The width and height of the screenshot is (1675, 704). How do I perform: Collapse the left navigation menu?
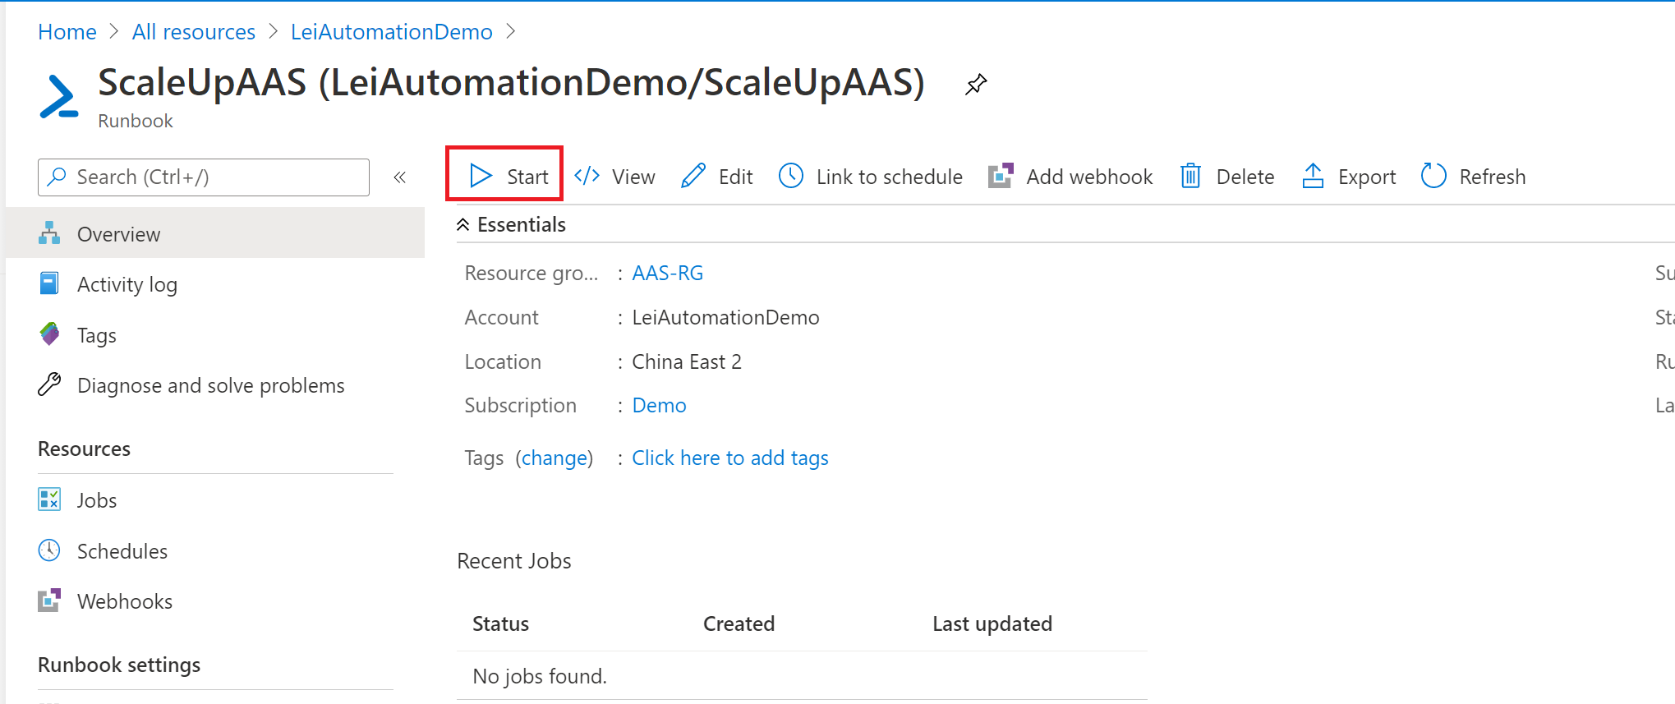pos(400,177)
